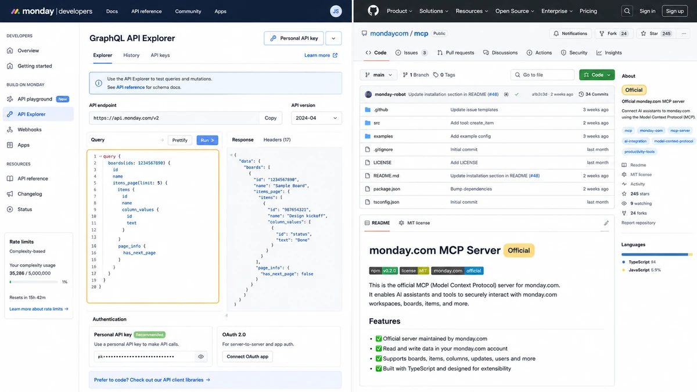
Task: Click the Changelog icon in sidebar
Action: point(10,194)
